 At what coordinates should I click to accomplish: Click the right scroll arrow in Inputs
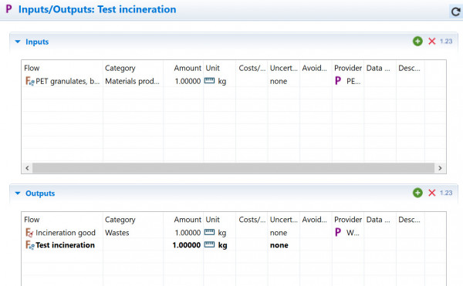pos(440,168)
